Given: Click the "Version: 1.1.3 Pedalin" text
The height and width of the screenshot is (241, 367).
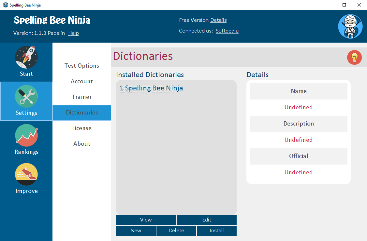Looking at the screenshot, I should (39, 33).
